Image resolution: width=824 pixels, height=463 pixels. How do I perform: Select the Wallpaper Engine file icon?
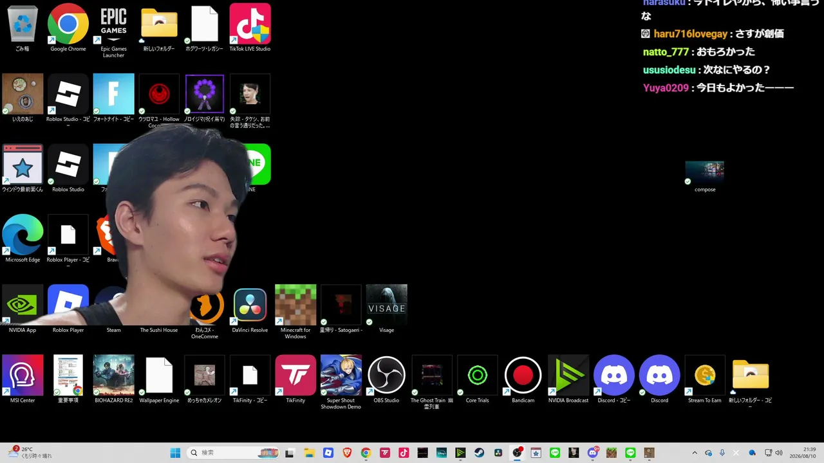[x=159, y=379]
